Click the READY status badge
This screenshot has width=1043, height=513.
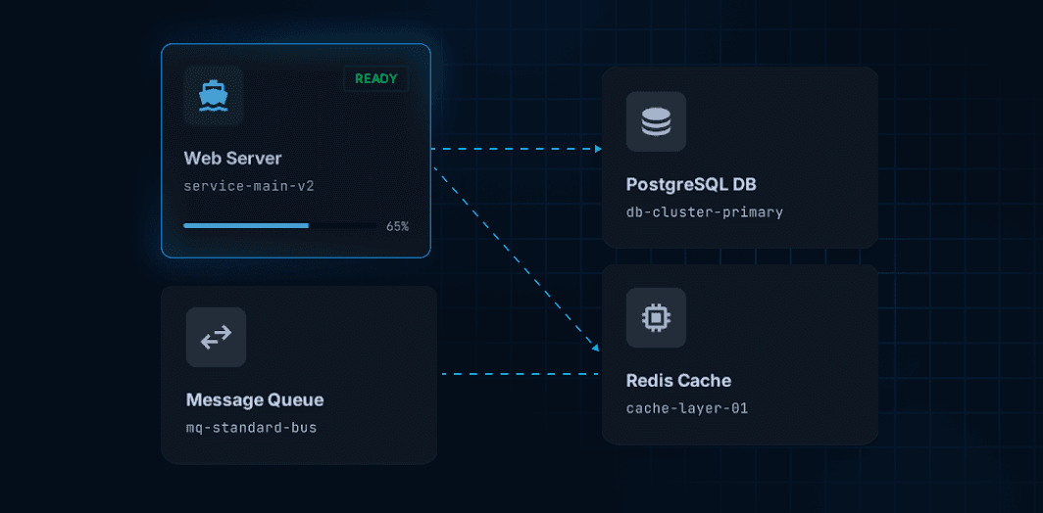click(375, 79)
